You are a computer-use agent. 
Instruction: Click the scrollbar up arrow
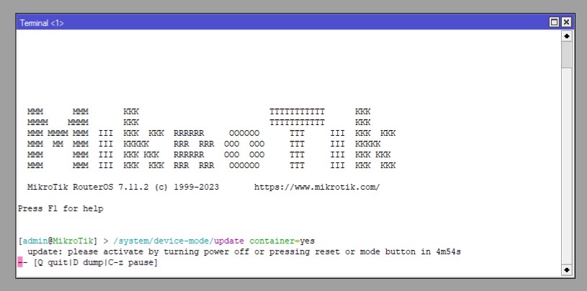(x=566, y=35)
